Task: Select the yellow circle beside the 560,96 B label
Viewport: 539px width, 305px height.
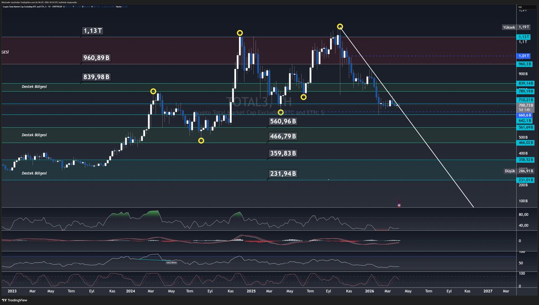Action: 281,112
